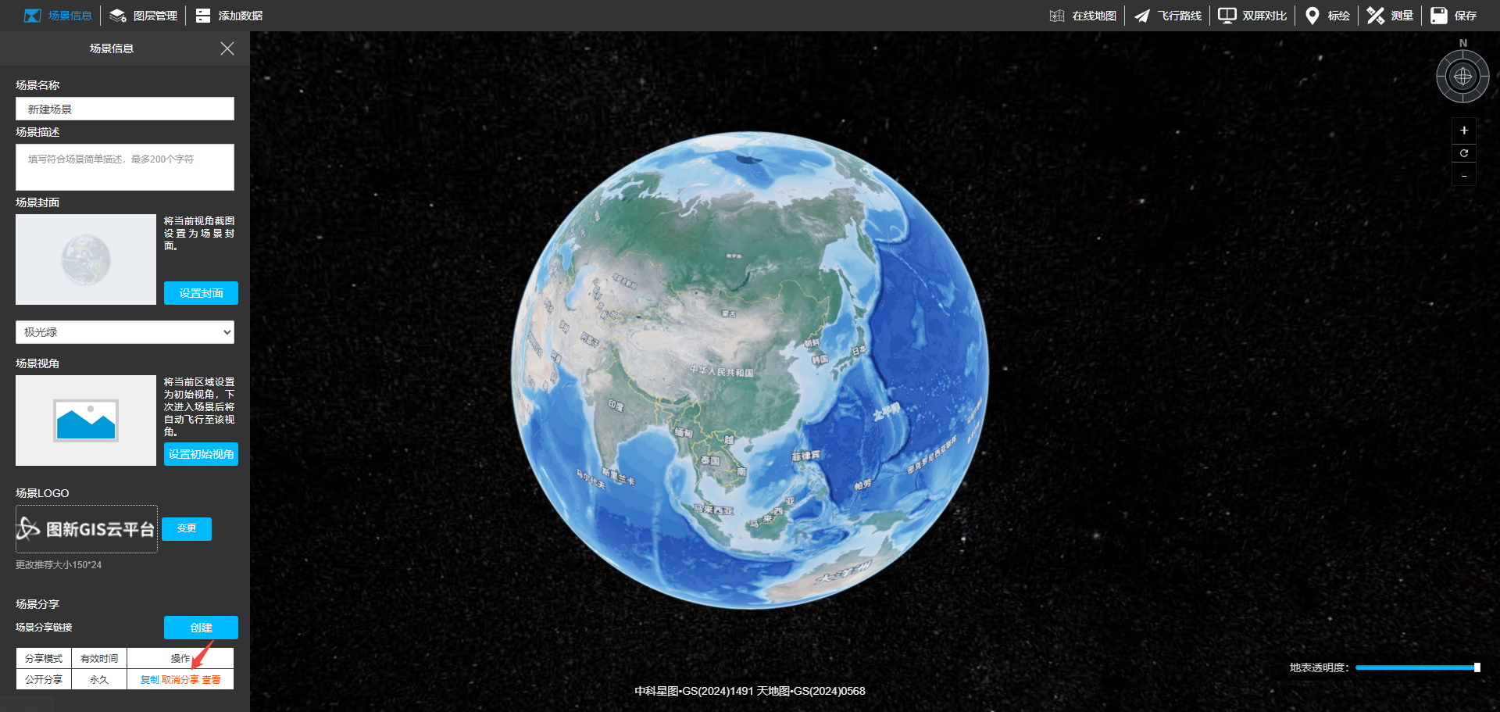The image size is (1500, 712).
Task: Select the Flight Route (飞行路线) tool
Action: (x=1168, y=16)
